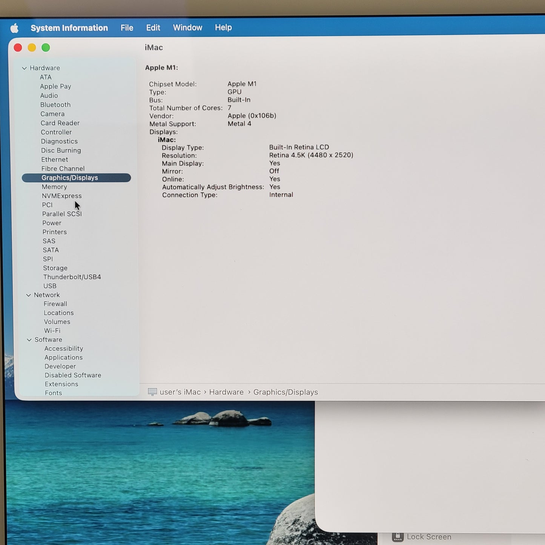The height and width of the screenshot is (545, 545).
Task: Click the Metal 4 value
Action: click(x=239, y=124)
